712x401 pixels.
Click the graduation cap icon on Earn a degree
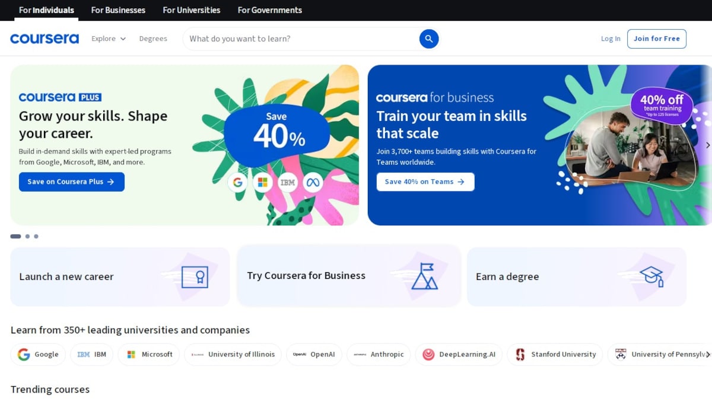(x=652, y=276)
